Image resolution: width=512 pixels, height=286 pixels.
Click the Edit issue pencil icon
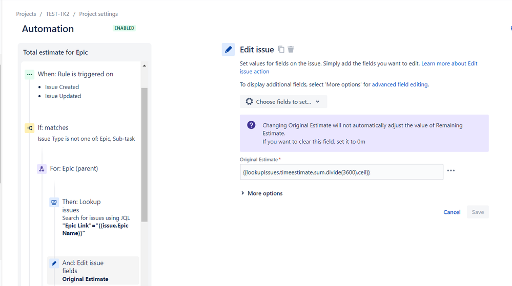coord(228,50)
